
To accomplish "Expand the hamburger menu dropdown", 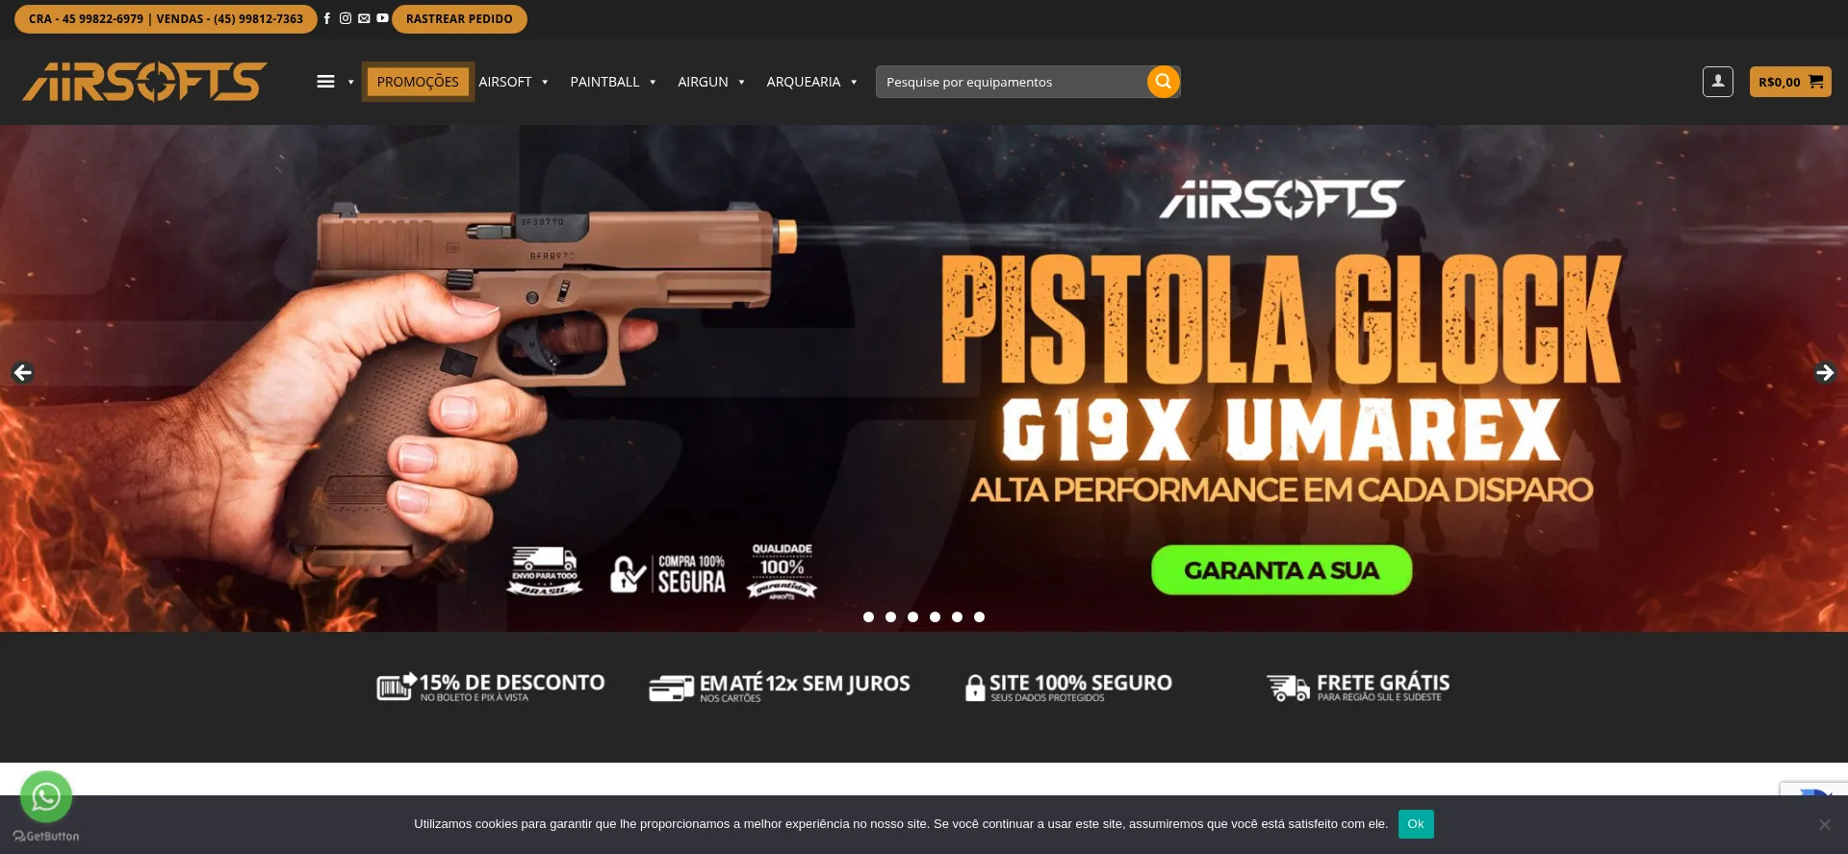I will (335, 82).
